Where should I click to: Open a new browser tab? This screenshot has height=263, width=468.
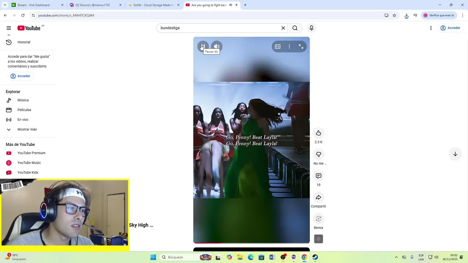click(x=245, y=5)
